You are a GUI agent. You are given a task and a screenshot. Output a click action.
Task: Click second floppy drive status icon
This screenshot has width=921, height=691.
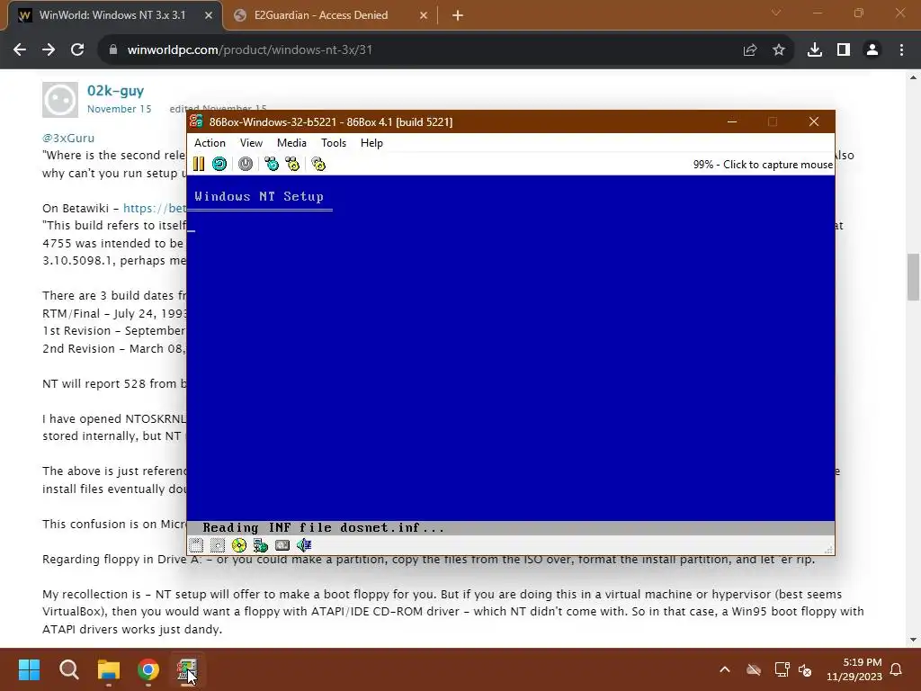pyautogui.click(x=218, y=545)
